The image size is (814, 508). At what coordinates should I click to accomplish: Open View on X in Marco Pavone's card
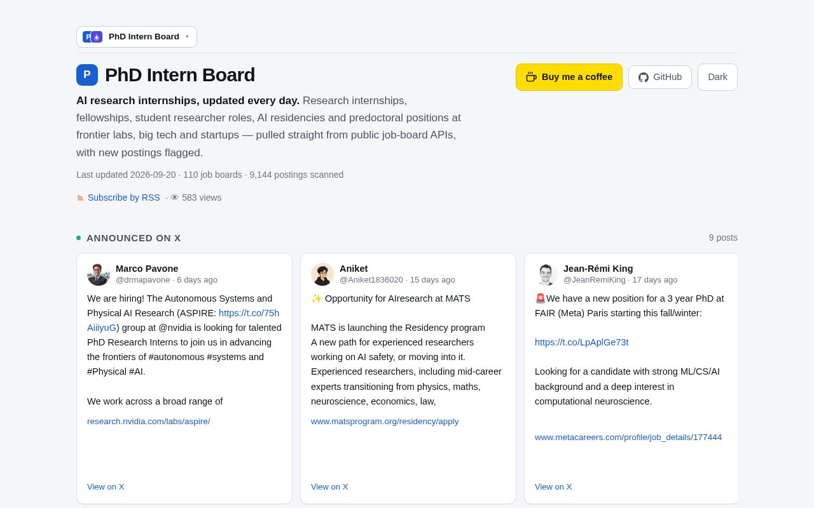click(x=106, y=486)
